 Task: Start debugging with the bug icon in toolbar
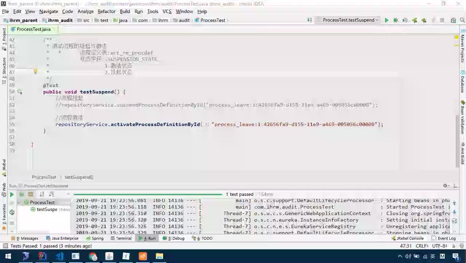(396, 20)
